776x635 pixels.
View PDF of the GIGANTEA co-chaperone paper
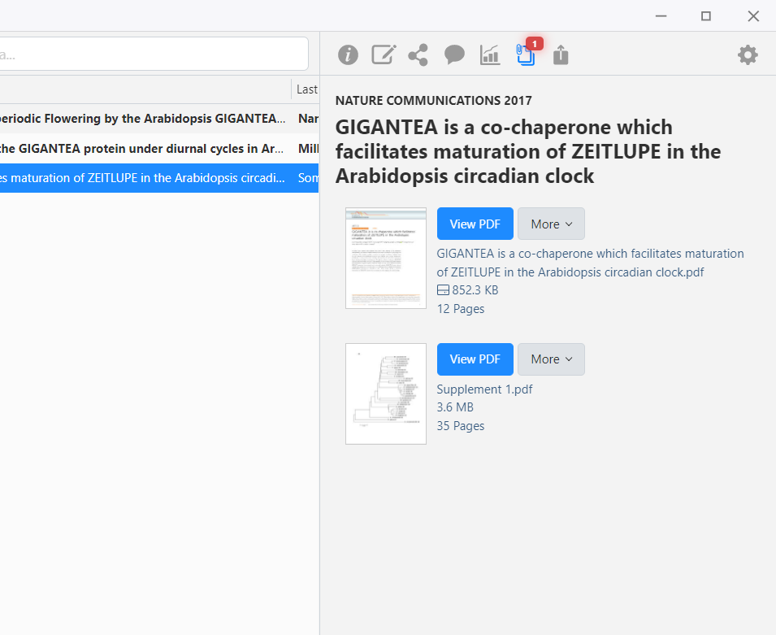coord(475,224)
